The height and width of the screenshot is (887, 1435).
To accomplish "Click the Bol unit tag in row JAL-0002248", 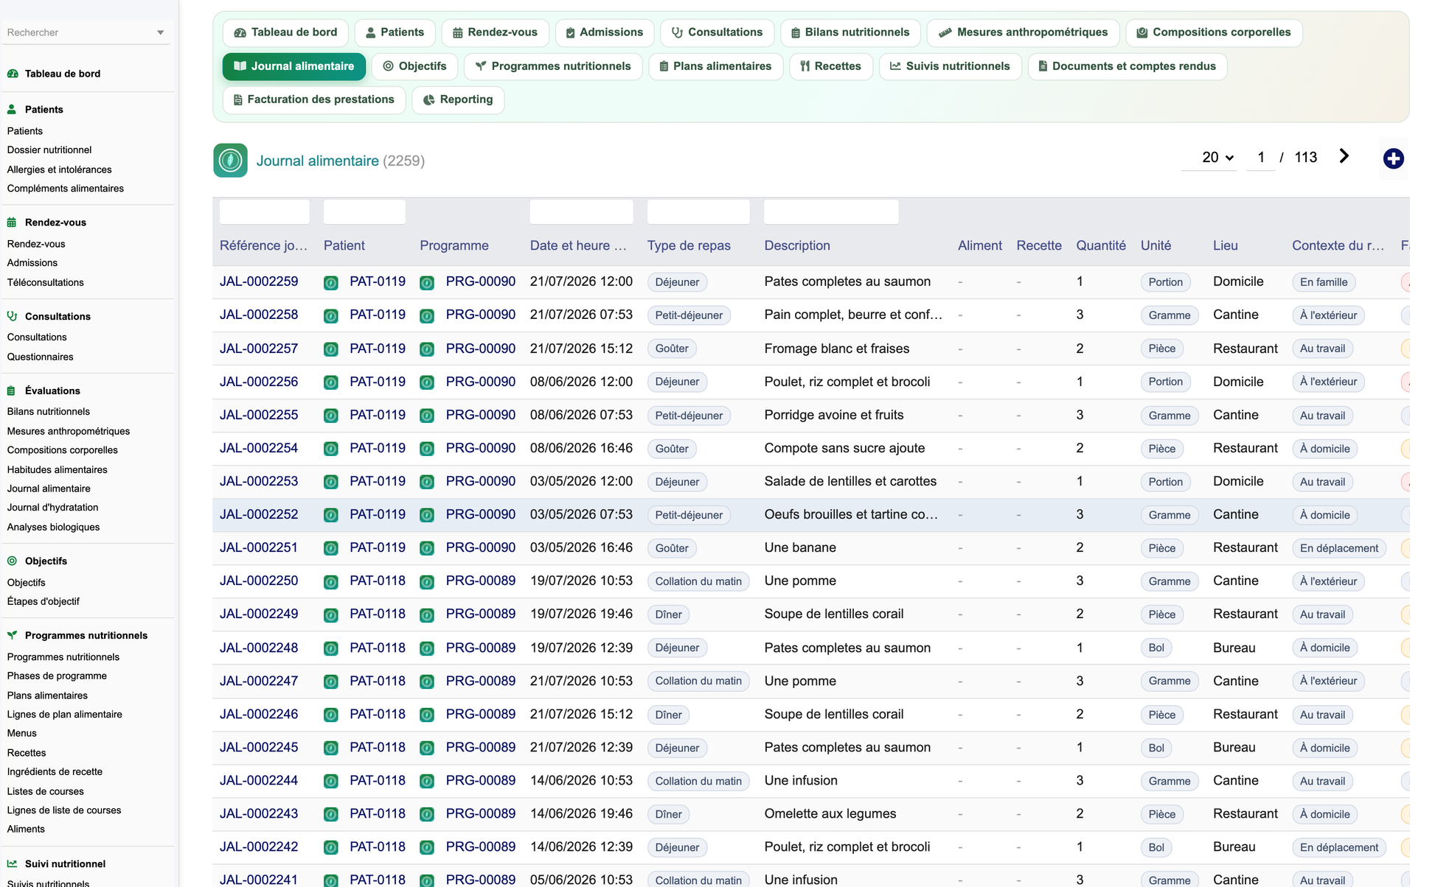I will click(1156, 648).
